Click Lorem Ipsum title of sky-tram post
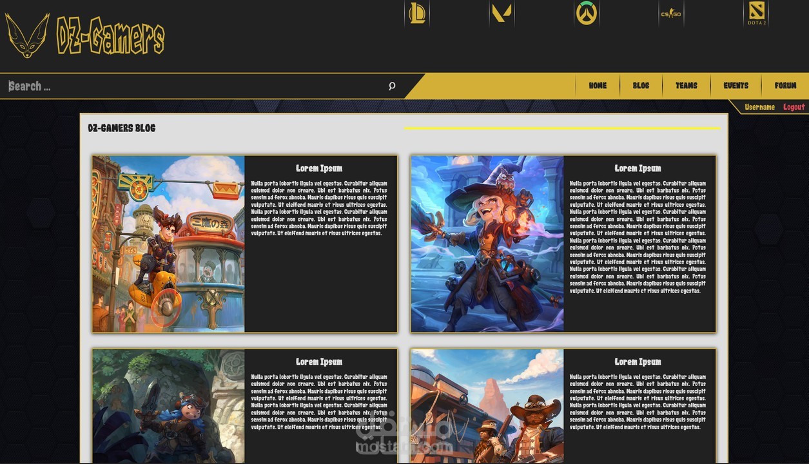This screenshot has height=464, width=809. click(x=319, y=168)
